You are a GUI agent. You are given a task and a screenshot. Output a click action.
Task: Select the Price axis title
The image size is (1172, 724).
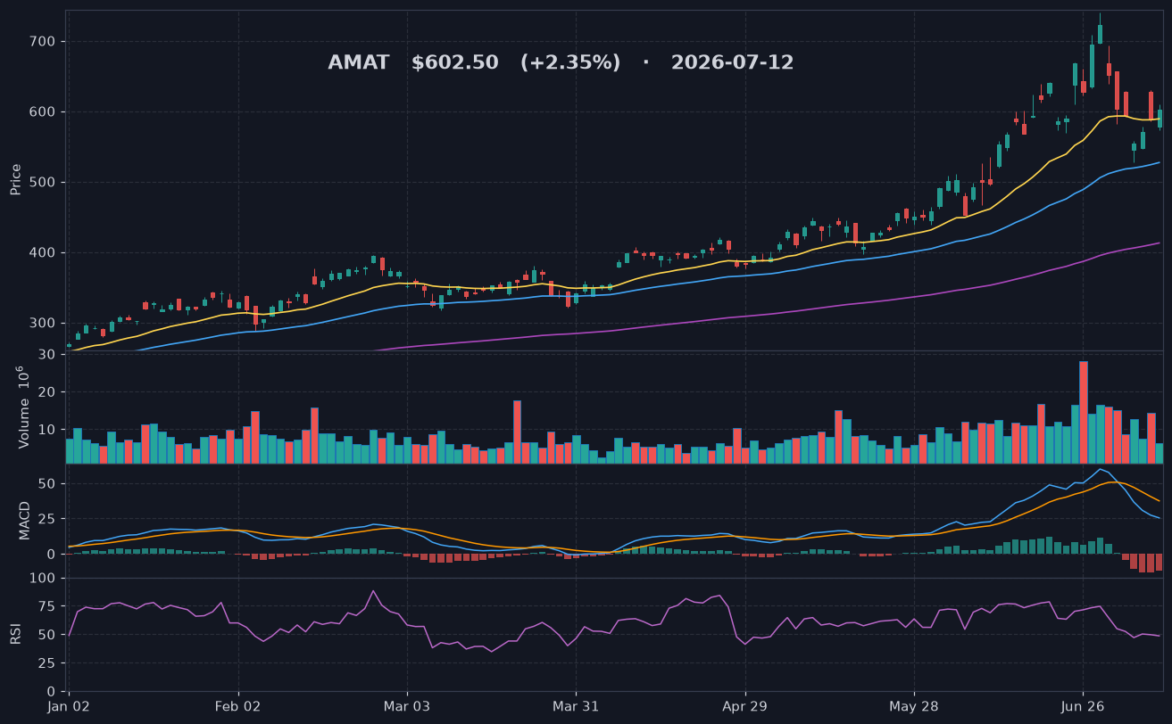[x=15, y=179]
